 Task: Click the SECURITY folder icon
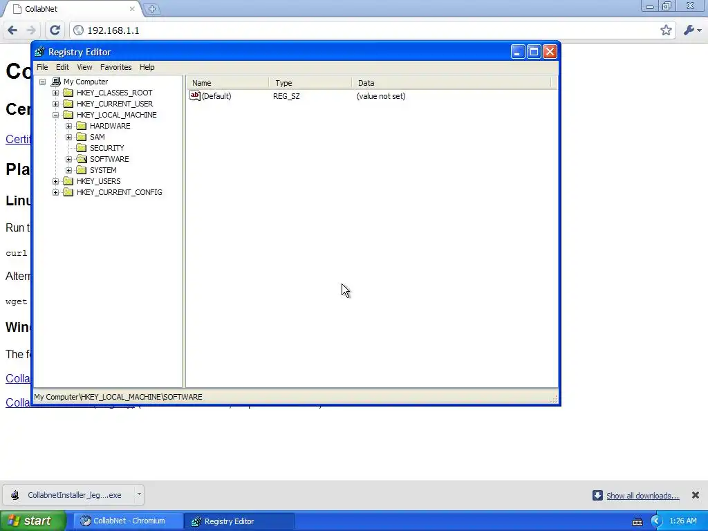pos(82,148)
